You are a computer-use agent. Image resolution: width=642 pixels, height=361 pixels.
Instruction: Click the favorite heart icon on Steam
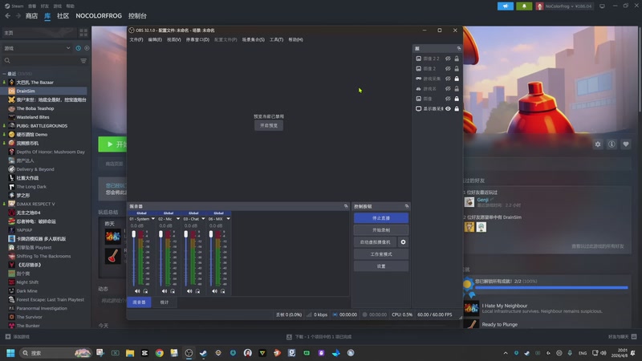pos(626,144)
